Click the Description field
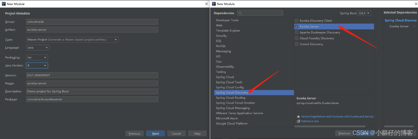 pos(92,91)
